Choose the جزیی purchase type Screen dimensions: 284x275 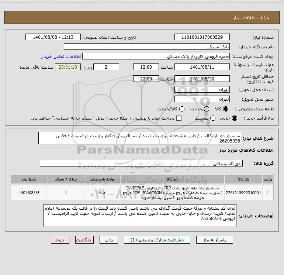click(234, 118)
